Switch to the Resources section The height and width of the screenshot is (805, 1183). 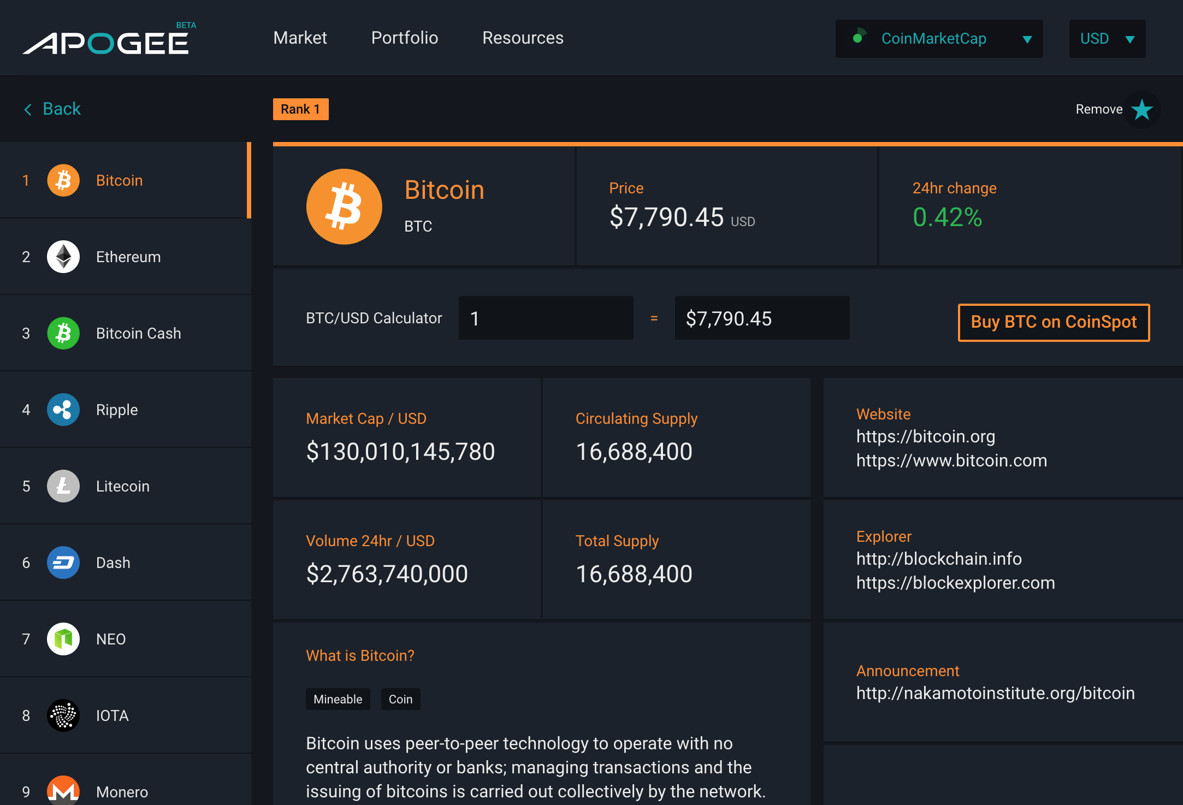[522, 38]
